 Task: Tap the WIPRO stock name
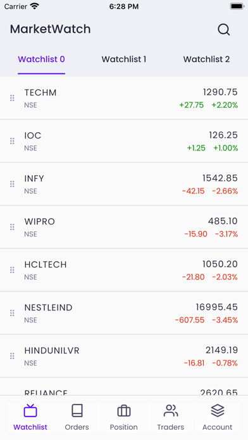click(x=40, y=221)
